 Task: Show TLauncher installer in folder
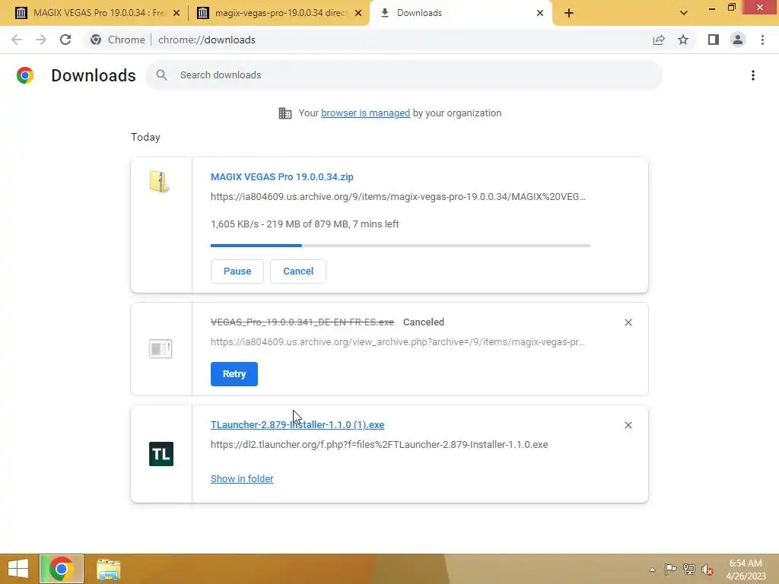point(242,479)
